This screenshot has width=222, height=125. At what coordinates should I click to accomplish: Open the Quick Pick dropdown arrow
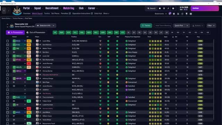187,25
